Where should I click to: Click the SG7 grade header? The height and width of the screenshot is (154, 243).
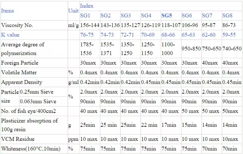207,15
